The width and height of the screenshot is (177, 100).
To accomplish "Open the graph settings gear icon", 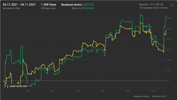I will 172,5.
